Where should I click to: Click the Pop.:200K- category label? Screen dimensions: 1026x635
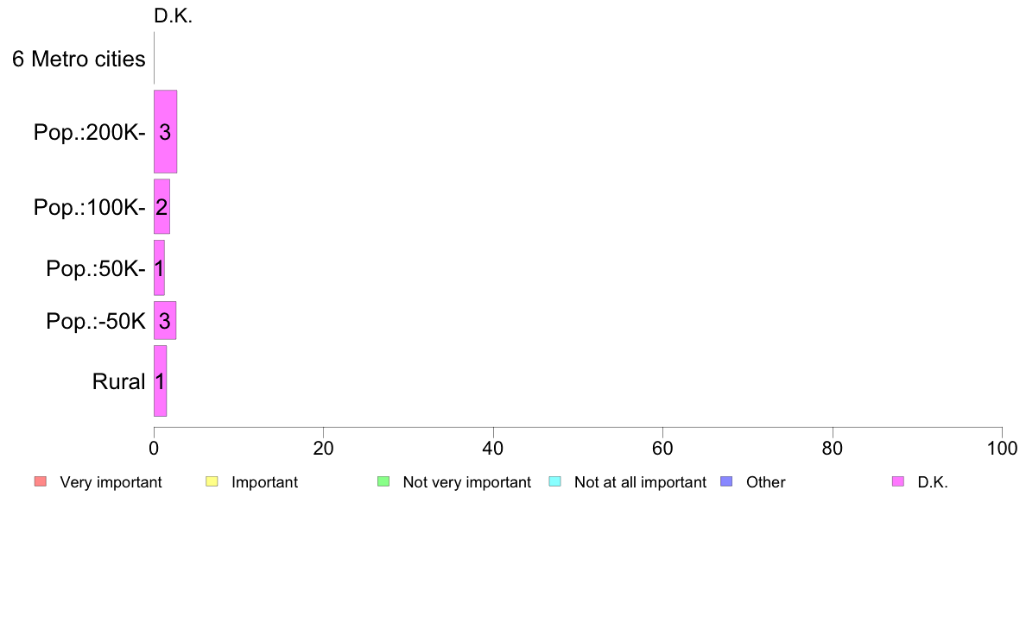click(90, 132)
